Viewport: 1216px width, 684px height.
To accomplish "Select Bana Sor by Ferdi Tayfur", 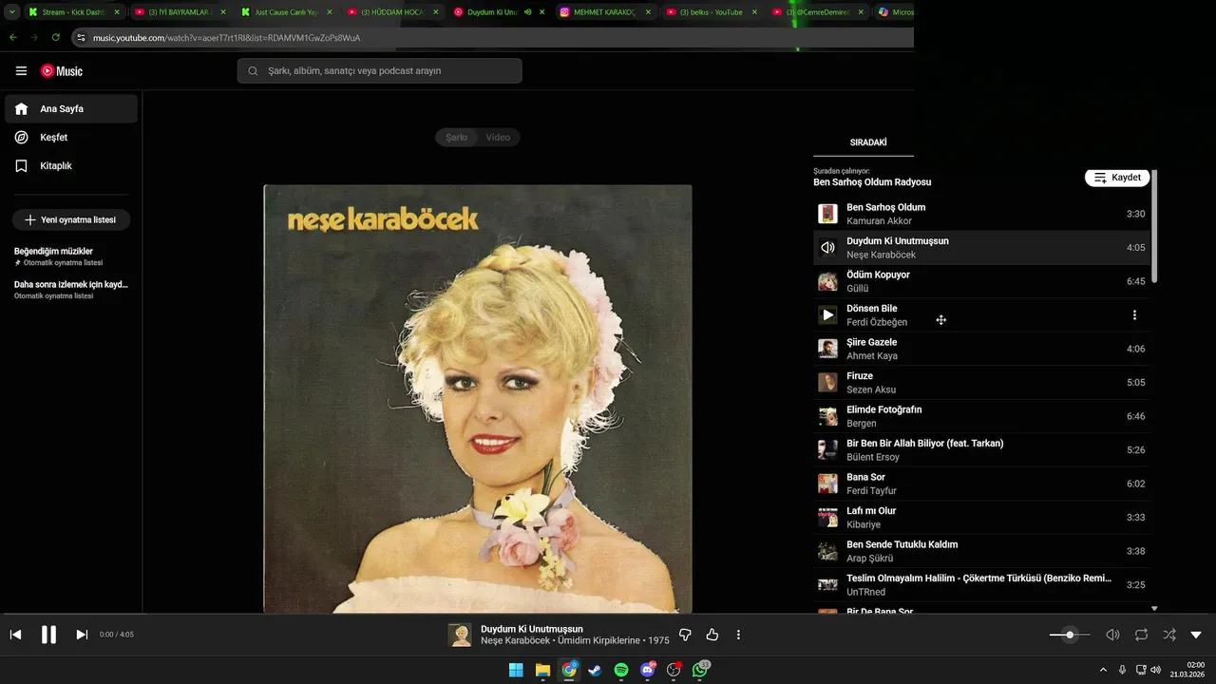I will coord(981,484).
